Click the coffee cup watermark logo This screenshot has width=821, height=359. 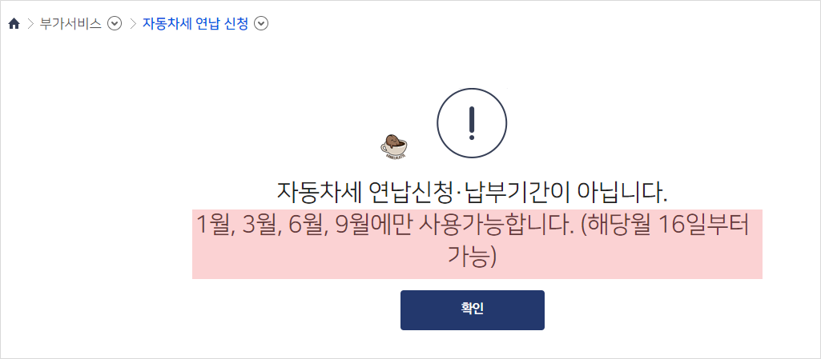[393, 146]
